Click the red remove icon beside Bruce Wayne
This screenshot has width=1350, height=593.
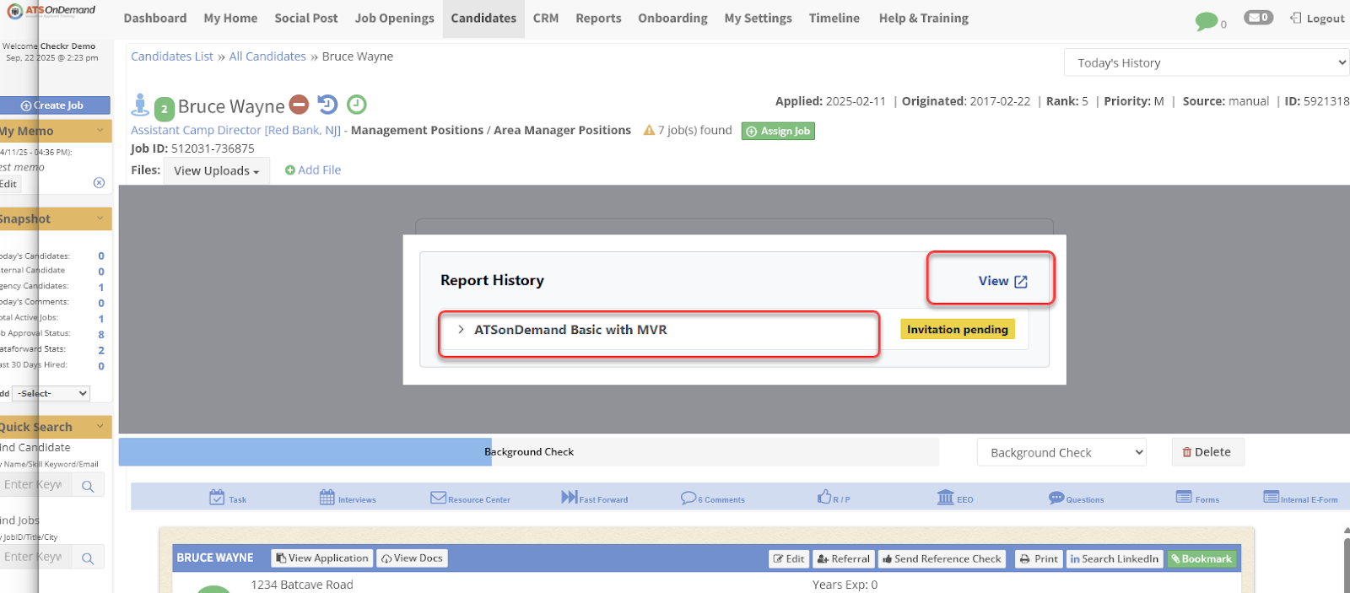coord(300,105)
